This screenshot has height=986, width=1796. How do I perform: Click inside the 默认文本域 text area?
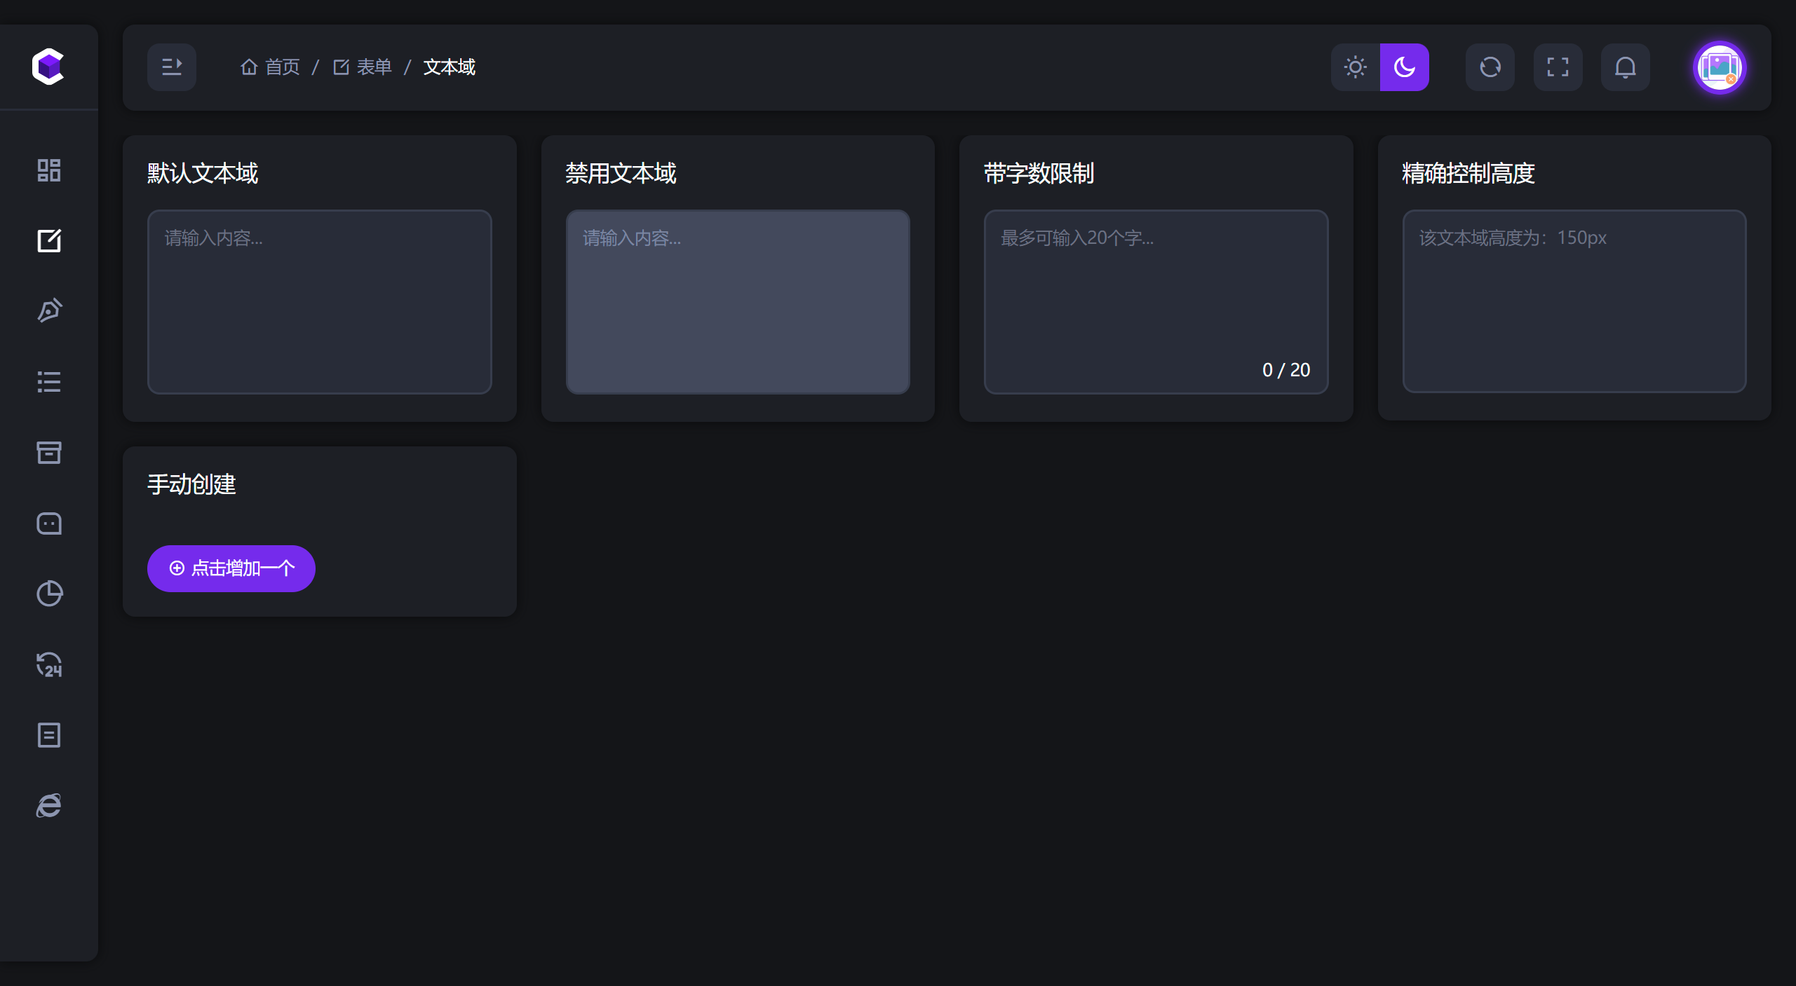pyautogui.click(x=319, y=301)
